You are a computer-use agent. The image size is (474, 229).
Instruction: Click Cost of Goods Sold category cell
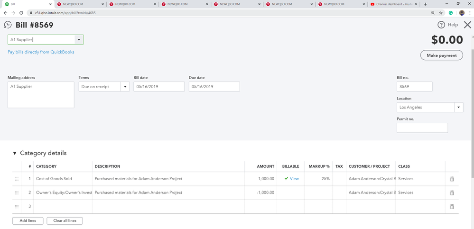click(63, 179)
